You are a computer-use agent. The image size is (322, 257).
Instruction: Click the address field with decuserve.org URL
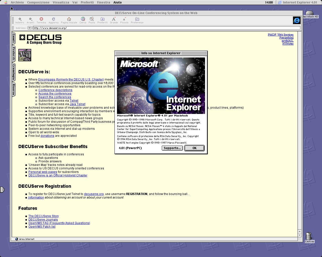point(167,28)
